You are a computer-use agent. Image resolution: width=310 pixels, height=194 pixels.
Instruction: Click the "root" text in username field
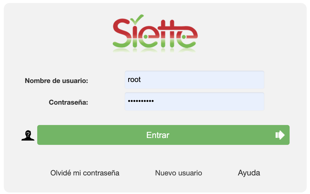[x=134, y=80]
